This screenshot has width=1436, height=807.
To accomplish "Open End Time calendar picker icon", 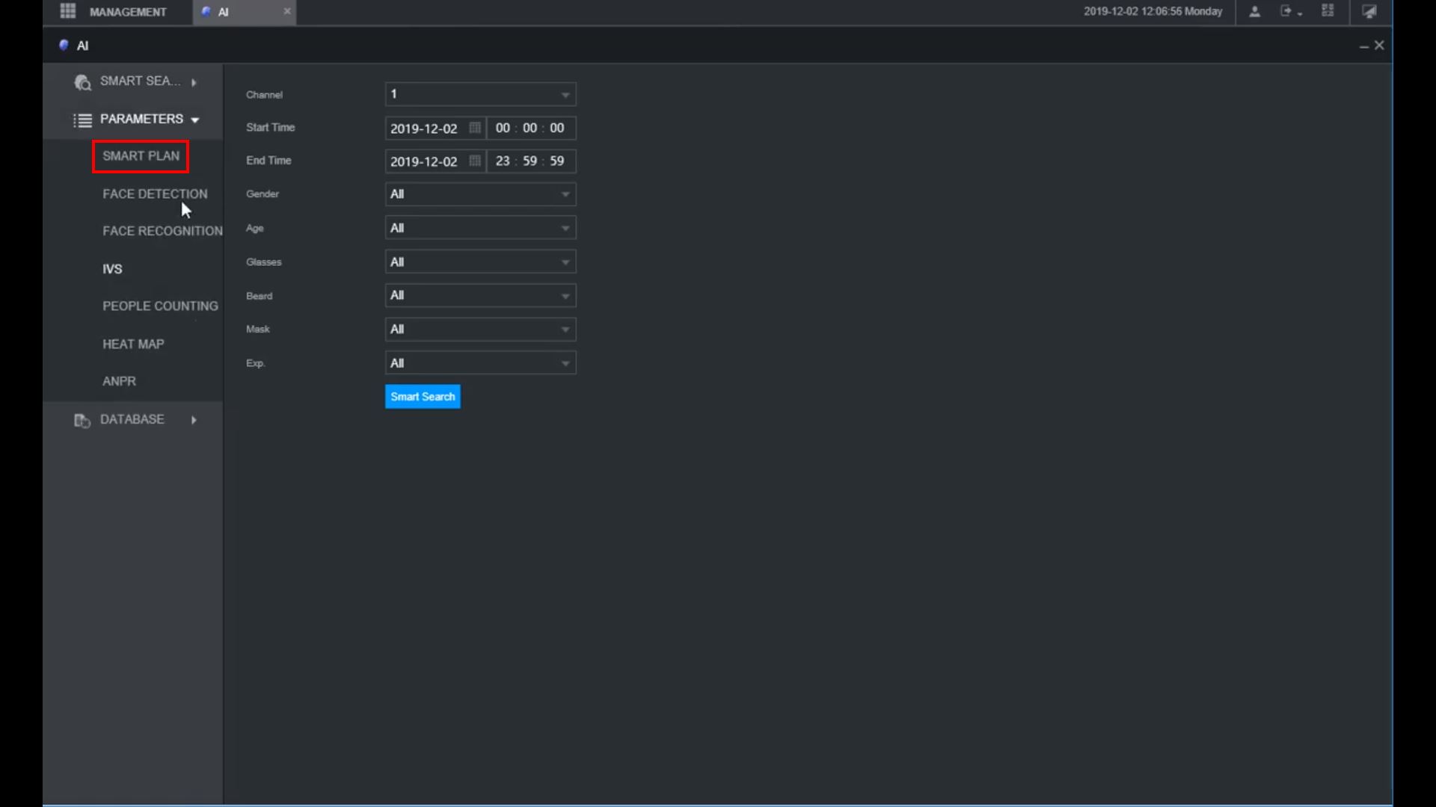I will tap(474, 161).
